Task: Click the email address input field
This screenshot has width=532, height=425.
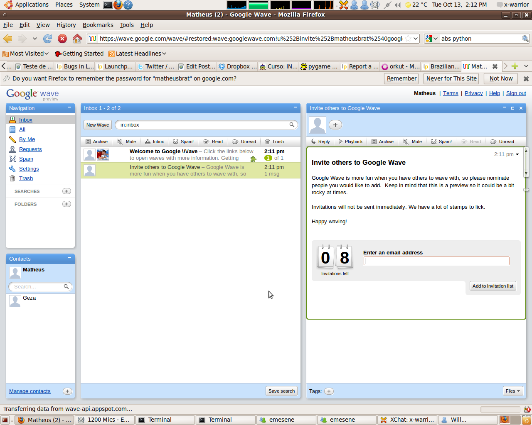Action: 436,261
